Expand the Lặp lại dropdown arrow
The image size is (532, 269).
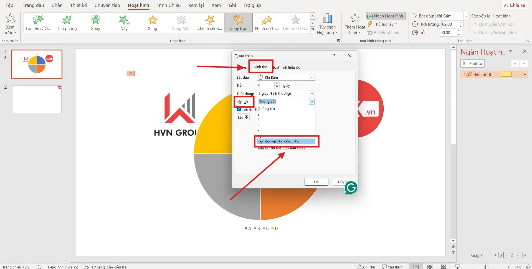312,102
